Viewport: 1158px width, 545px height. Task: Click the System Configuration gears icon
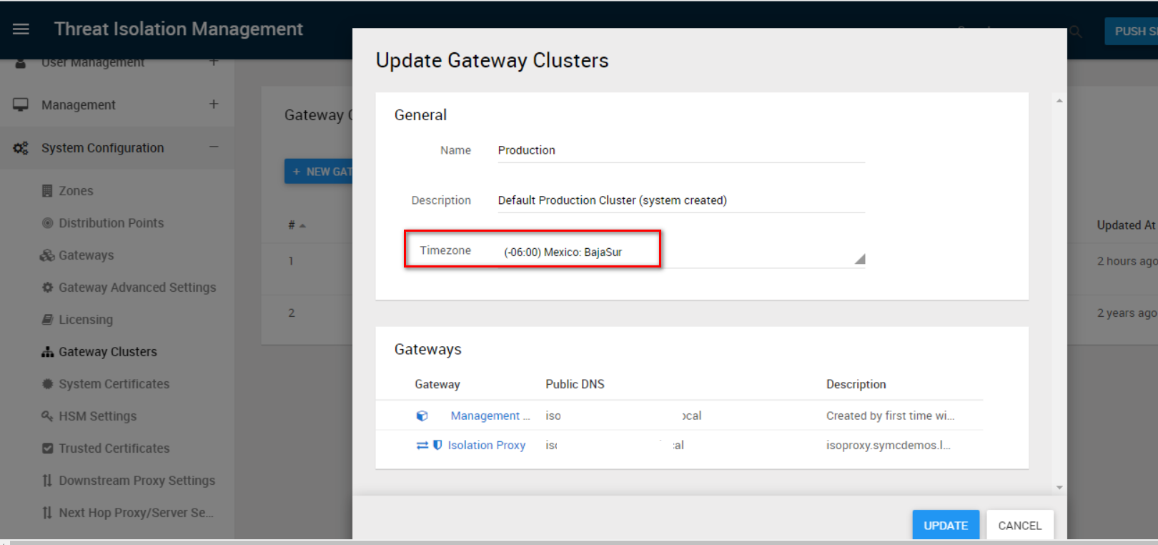[21, 148]
